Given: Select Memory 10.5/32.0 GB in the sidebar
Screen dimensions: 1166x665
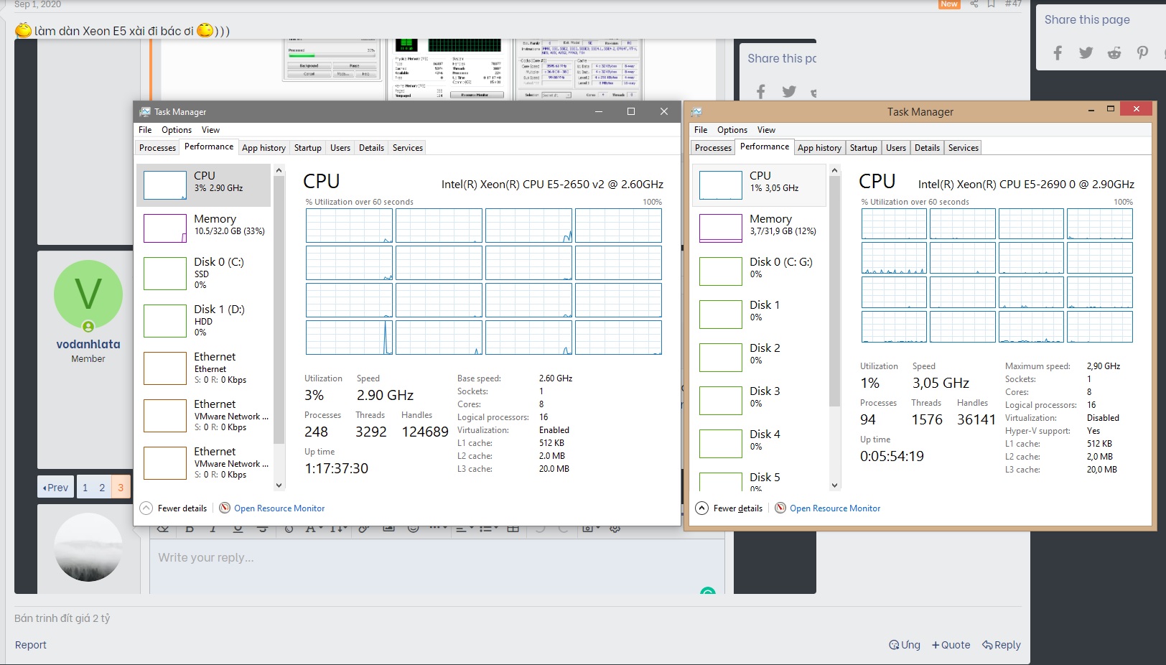Looking at the screenshot, I should (204, 228).
